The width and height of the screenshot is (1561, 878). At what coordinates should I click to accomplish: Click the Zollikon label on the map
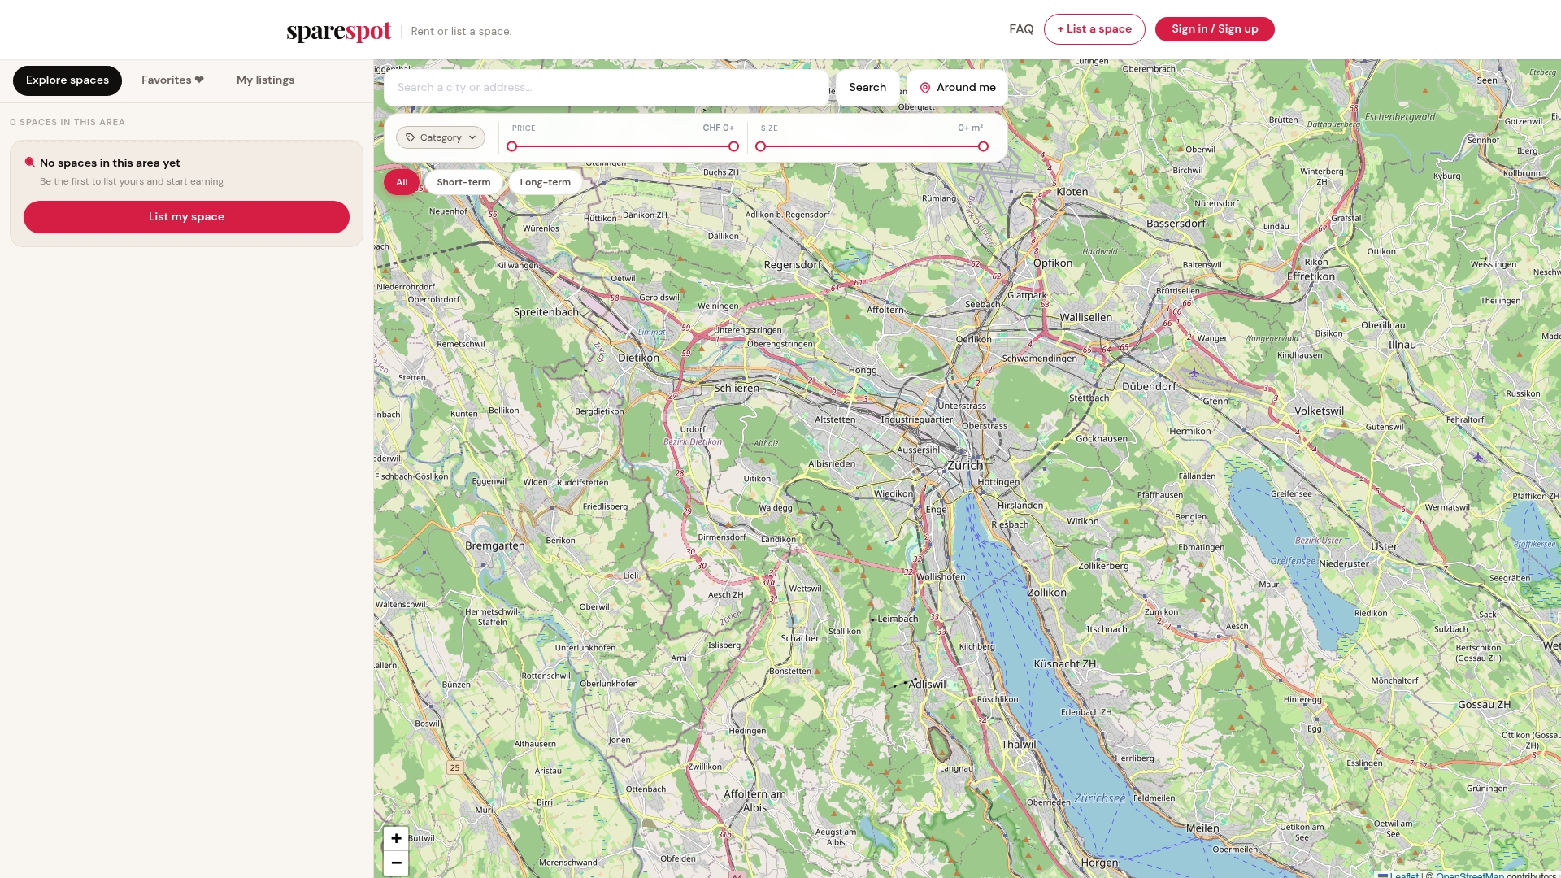(x=1047, y=593)
